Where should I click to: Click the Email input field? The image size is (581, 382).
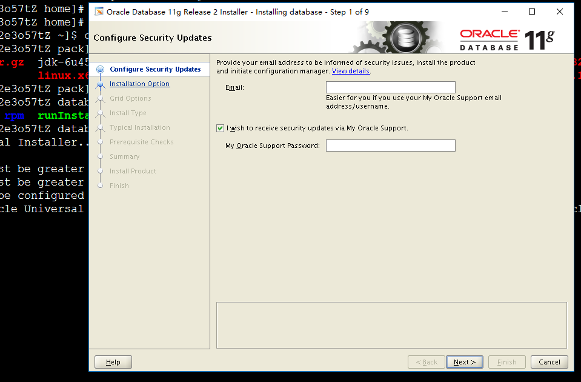(391, 87)
